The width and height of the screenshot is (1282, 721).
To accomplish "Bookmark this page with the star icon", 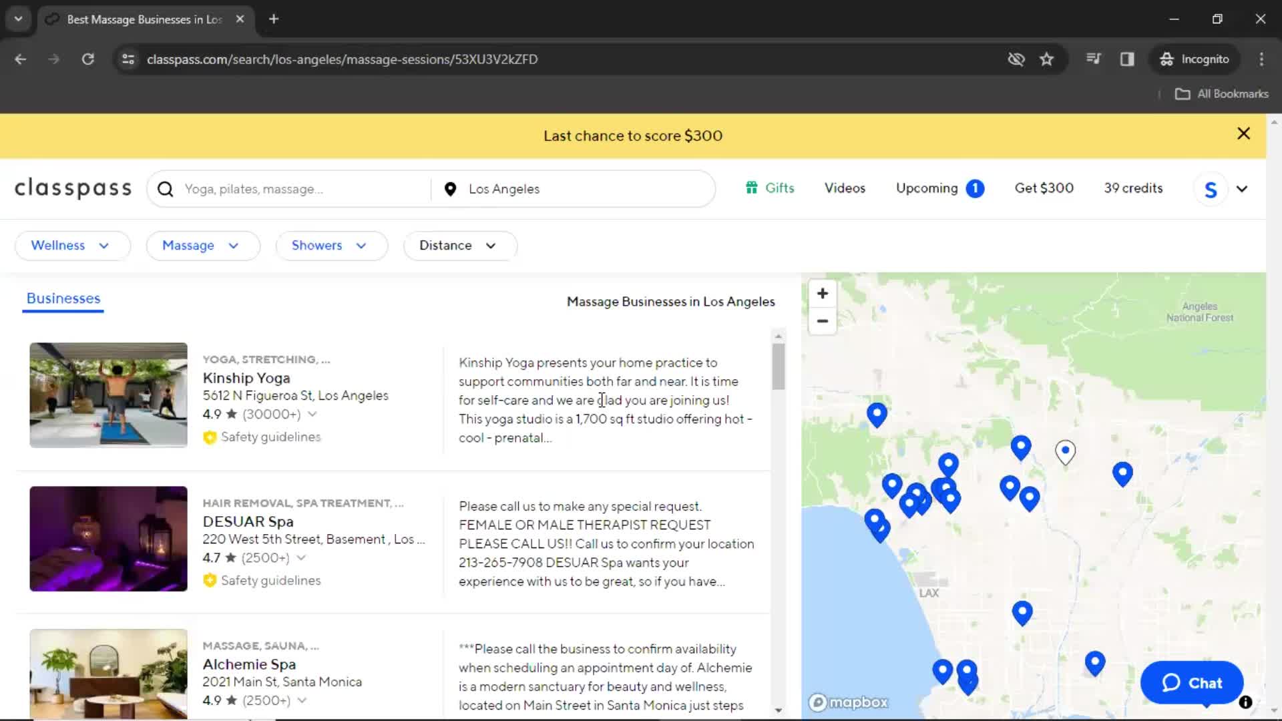I will [x=1046, y=59].
